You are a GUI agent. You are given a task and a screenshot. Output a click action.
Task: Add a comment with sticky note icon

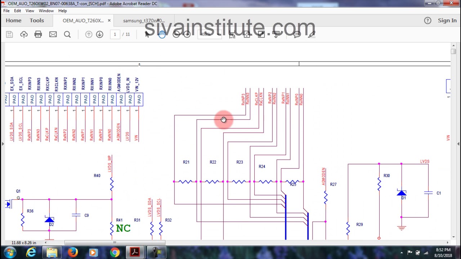point(297,34)
